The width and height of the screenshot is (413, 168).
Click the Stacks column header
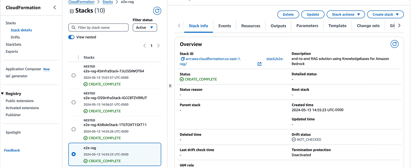tap(89, 58)
